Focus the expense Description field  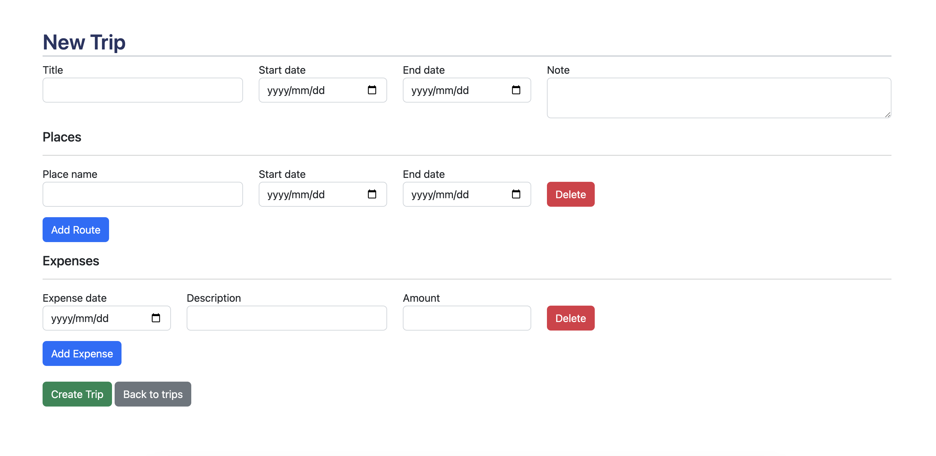point(286,318)
